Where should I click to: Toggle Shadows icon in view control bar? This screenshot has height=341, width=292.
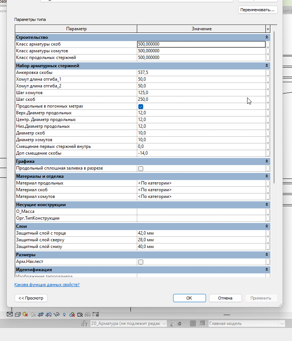(33, 314)
